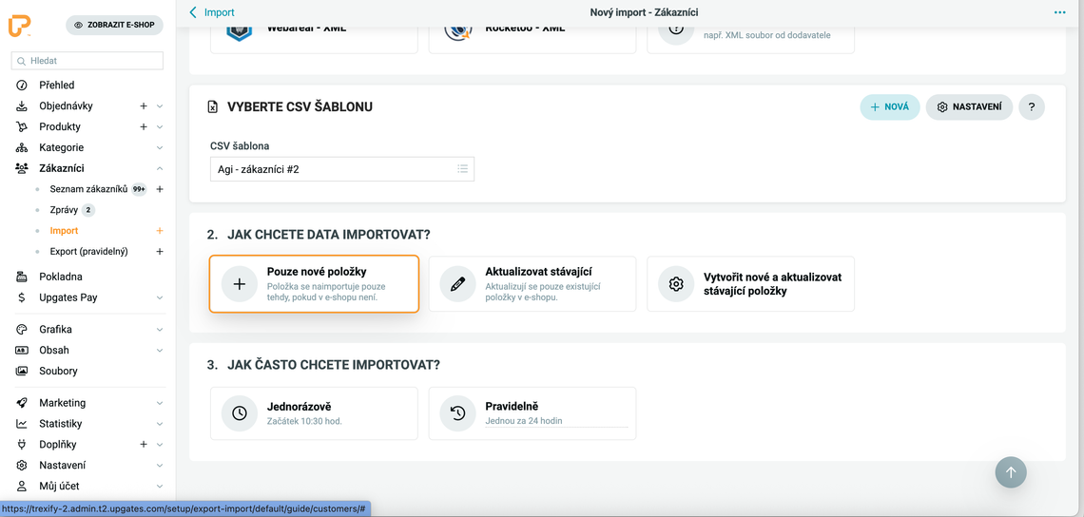Image resolution: width=1084 pixels, height=517 pixels.
Task: Expand the Marketing sidebar section
Action: click(x=159, y=403)
